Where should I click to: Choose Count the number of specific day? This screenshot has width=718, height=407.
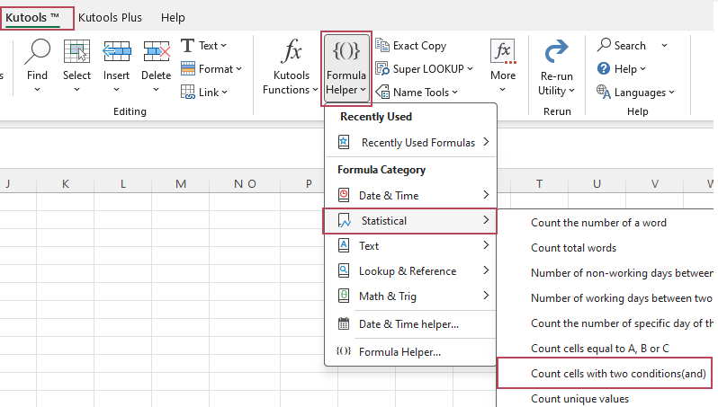622,323
